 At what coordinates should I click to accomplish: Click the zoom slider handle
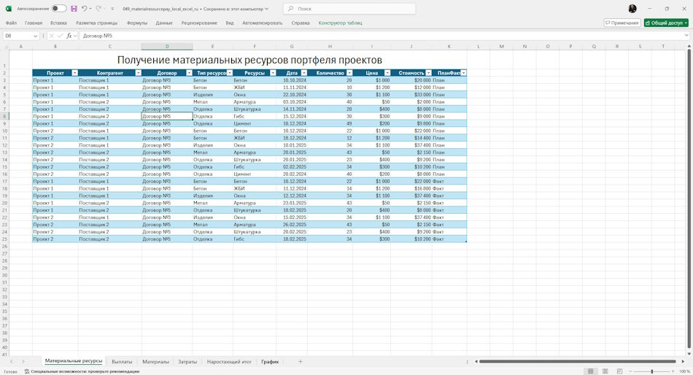coord(652,371)
